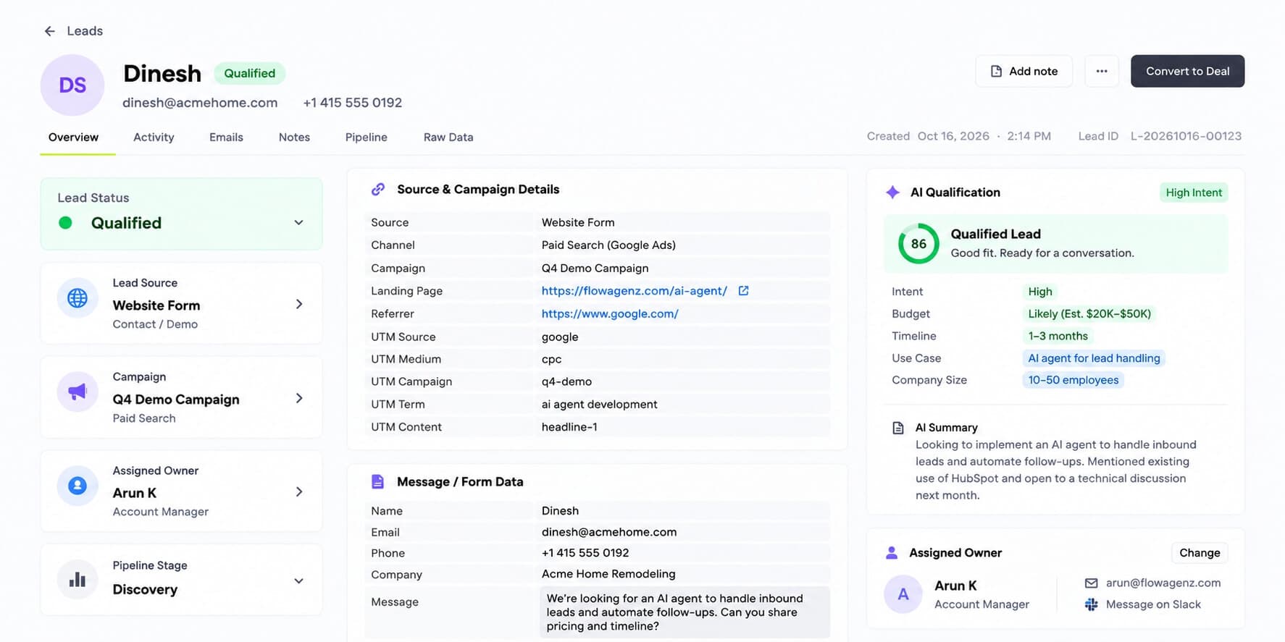Open the Raw Data tab
The height and width of the screenshot is (642, 1285).
pyautogui.click(x=448, y=137)
